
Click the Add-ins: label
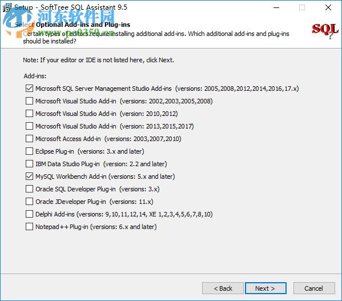[35, 76]
